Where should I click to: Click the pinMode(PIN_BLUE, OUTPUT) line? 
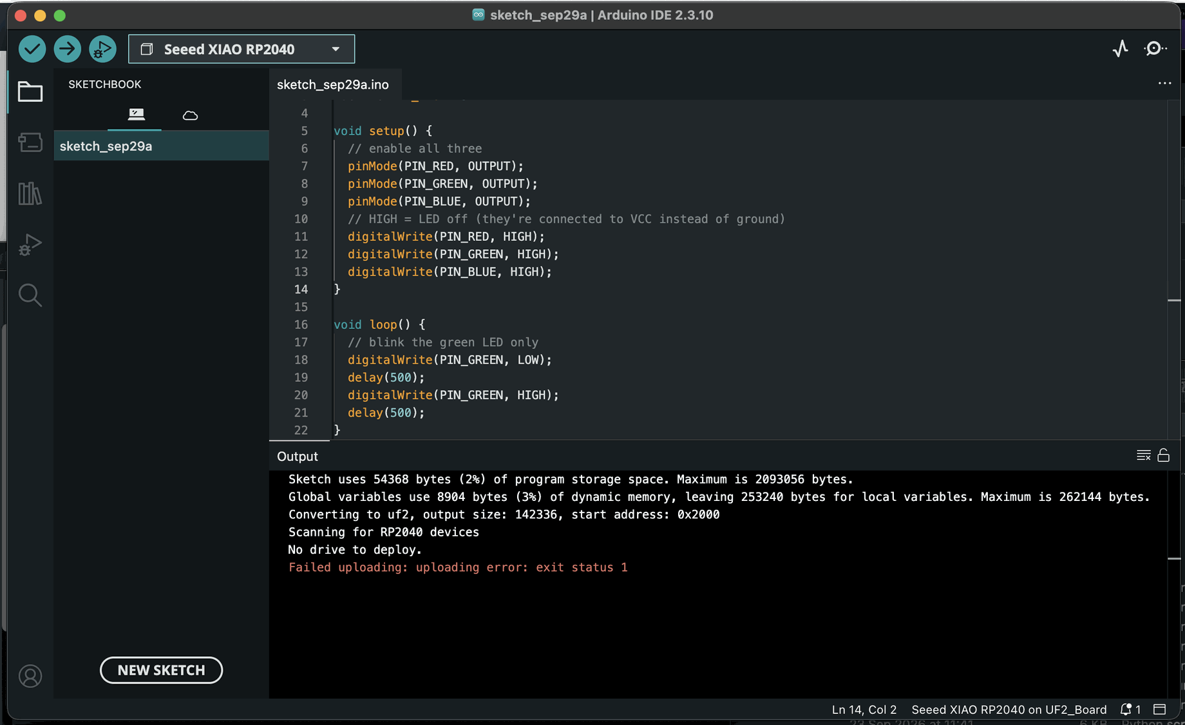(x=439, y=202)
